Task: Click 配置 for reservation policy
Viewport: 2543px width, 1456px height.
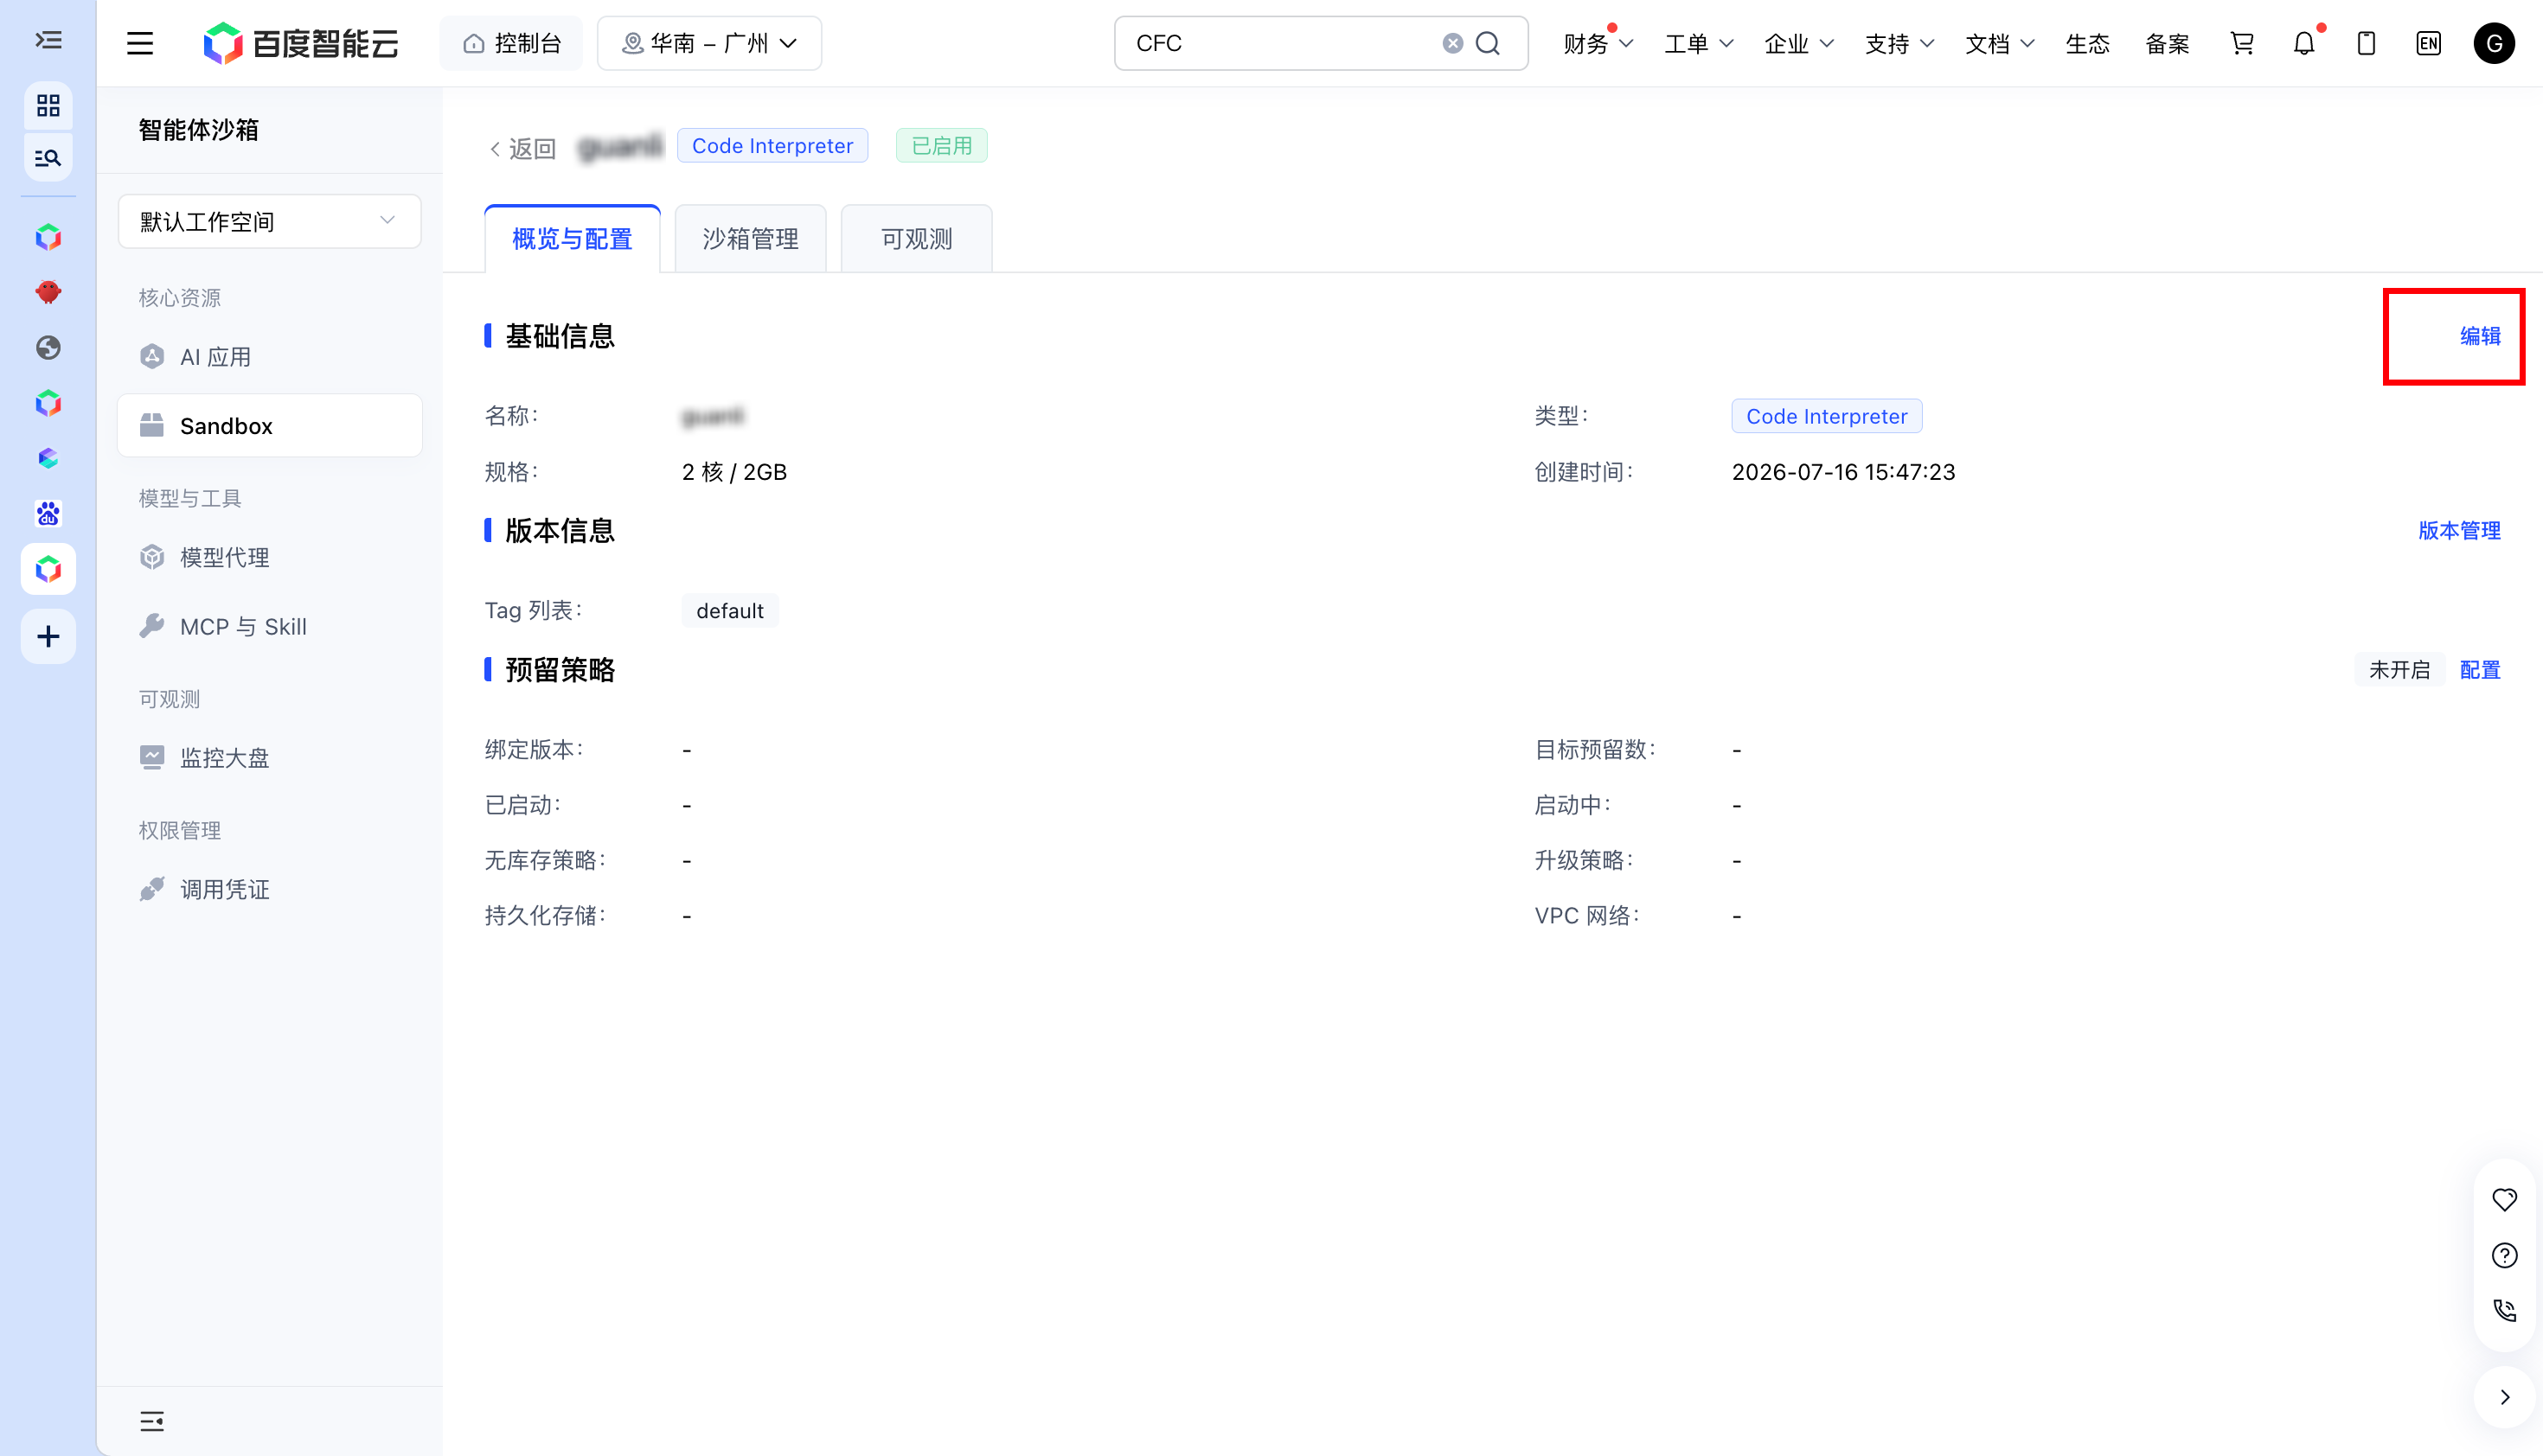Action: 2480,669
